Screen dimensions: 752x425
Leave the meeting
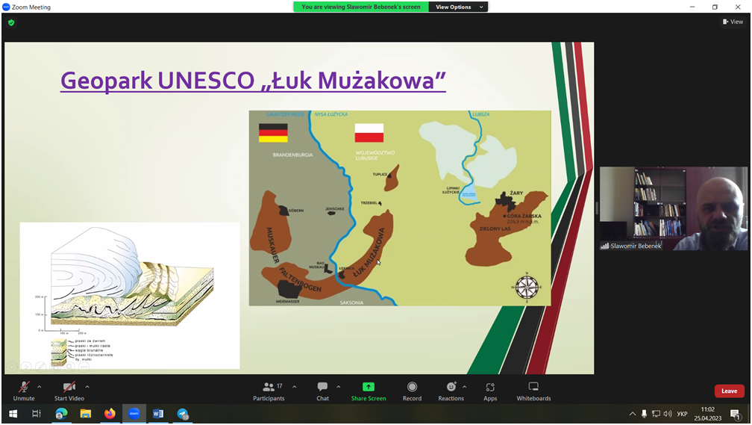(729, 391)
